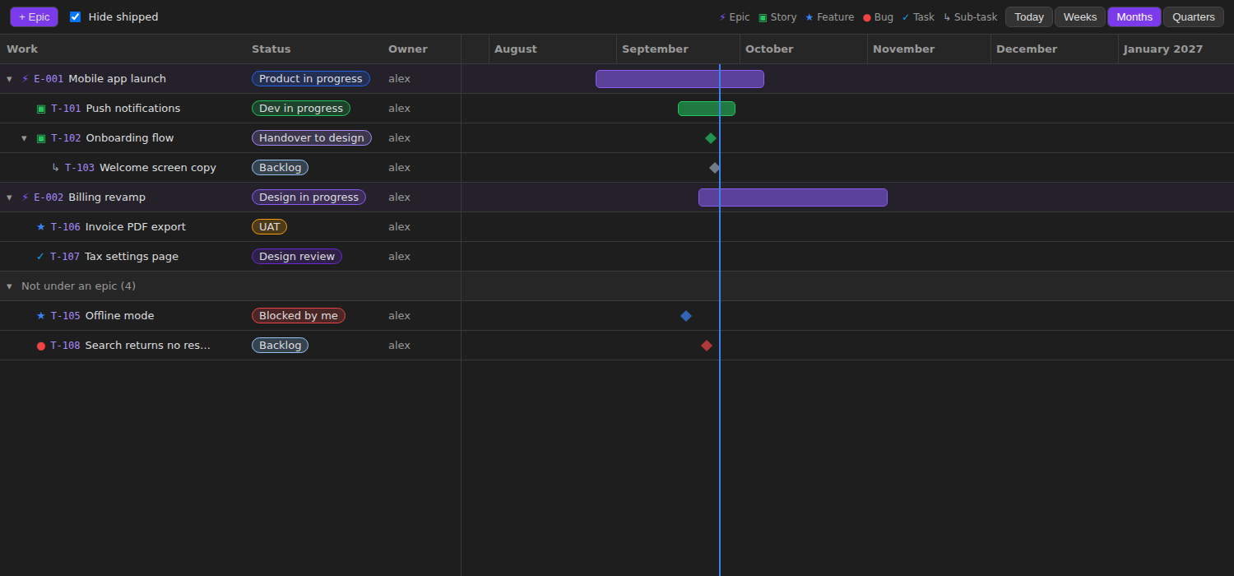This screenshot has height=576, width=1234.
Task: Click the red bug icon beside T-108
Action: coord(41,346)
